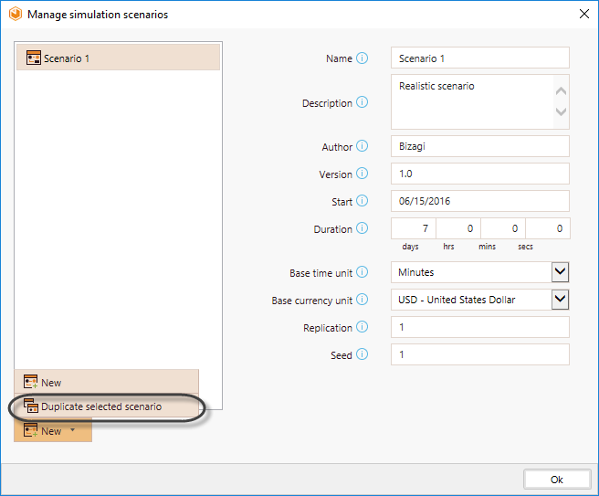This screenshot has width=599, height=496.
Task: Click the Seed input field
Action: (x=479, y=354)
